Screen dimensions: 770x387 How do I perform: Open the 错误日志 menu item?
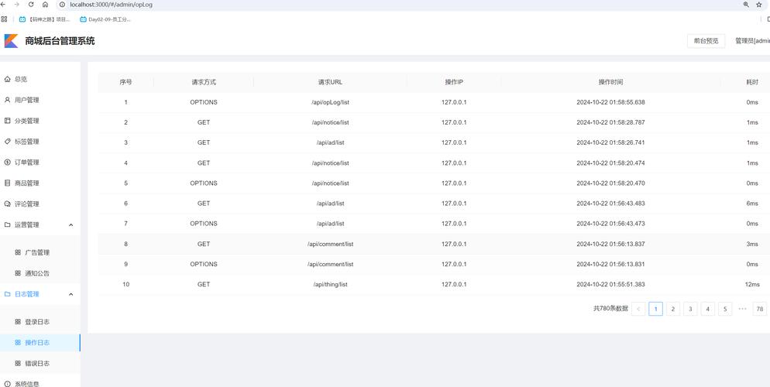tap(37, 364)
